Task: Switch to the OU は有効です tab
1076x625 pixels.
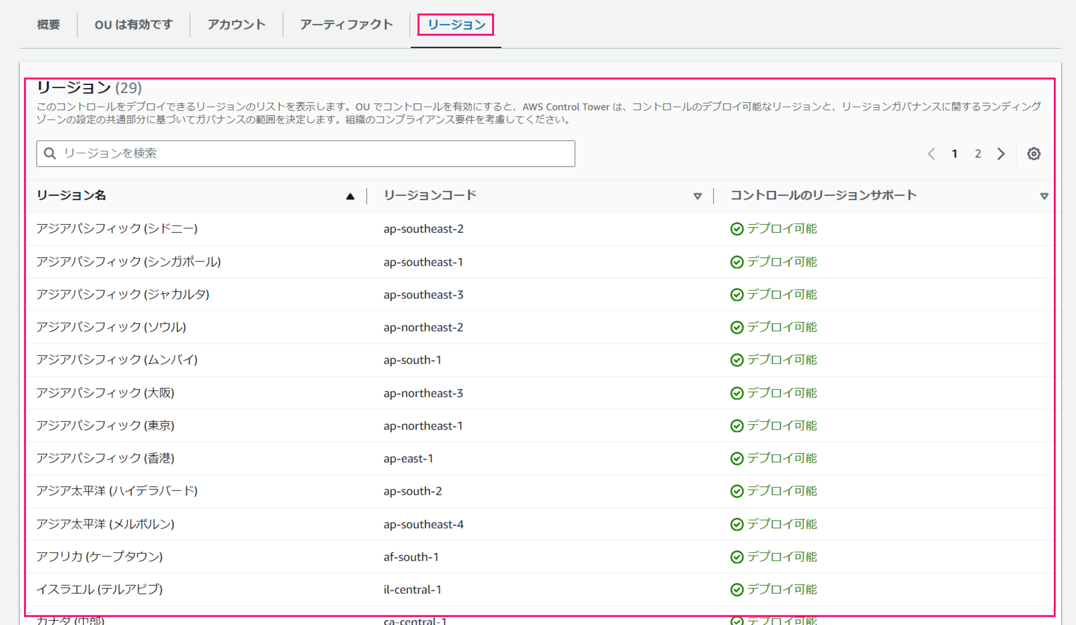Action: pyautogui.click(x=133, y=25)
